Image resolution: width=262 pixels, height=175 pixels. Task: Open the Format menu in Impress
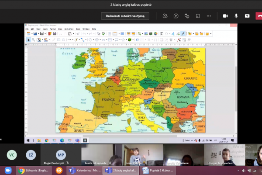click(x=53, y=29)
